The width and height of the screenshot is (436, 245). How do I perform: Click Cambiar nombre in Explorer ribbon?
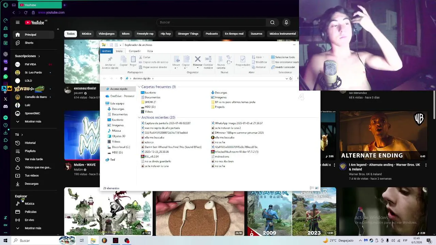(208, 62)
